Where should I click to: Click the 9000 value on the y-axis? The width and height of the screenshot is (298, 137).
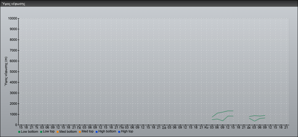click(x=13, y=29)
